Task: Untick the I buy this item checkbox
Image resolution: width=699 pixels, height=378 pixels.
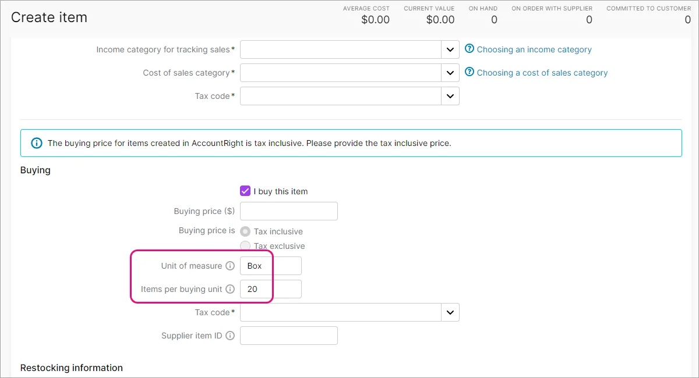Action: coord(245,191)
